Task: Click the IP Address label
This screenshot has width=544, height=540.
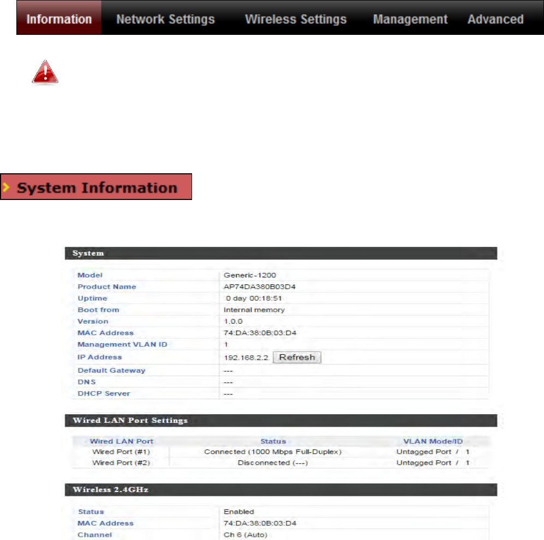Action: tap(99, 357)
